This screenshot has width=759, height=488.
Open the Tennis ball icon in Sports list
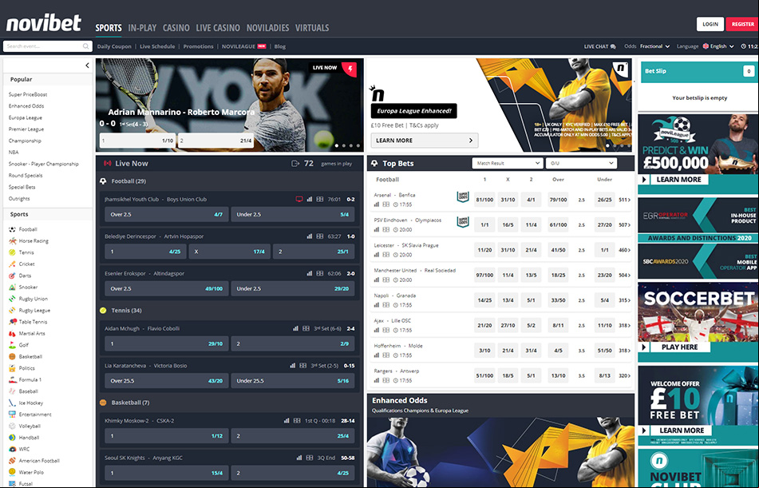[x=12, y=252]
